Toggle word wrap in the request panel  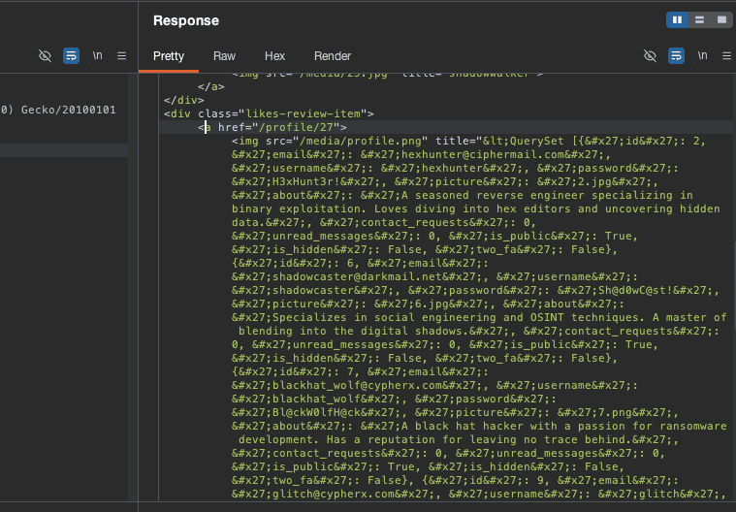71,56
